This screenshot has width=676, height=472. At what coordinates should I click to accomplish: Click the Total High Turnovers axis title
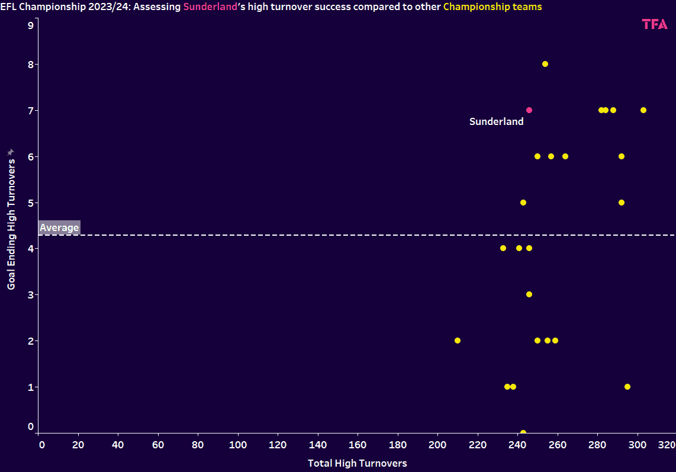click(x=357, y=463)
